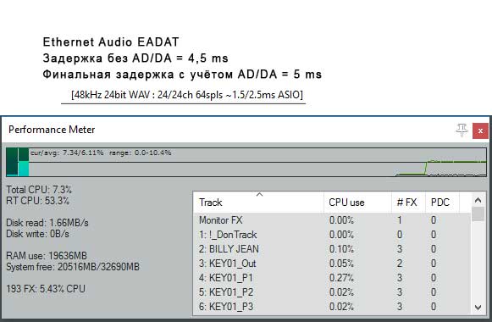The height and width of the screenshot is (322, 492).
Task: Select track 5: KEY01_P2
Action: coord(332,292)
